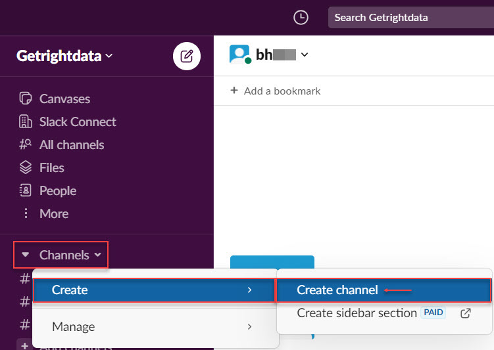Click the first channel hash icon
The image size is (494, 350).
click(25, 278)
